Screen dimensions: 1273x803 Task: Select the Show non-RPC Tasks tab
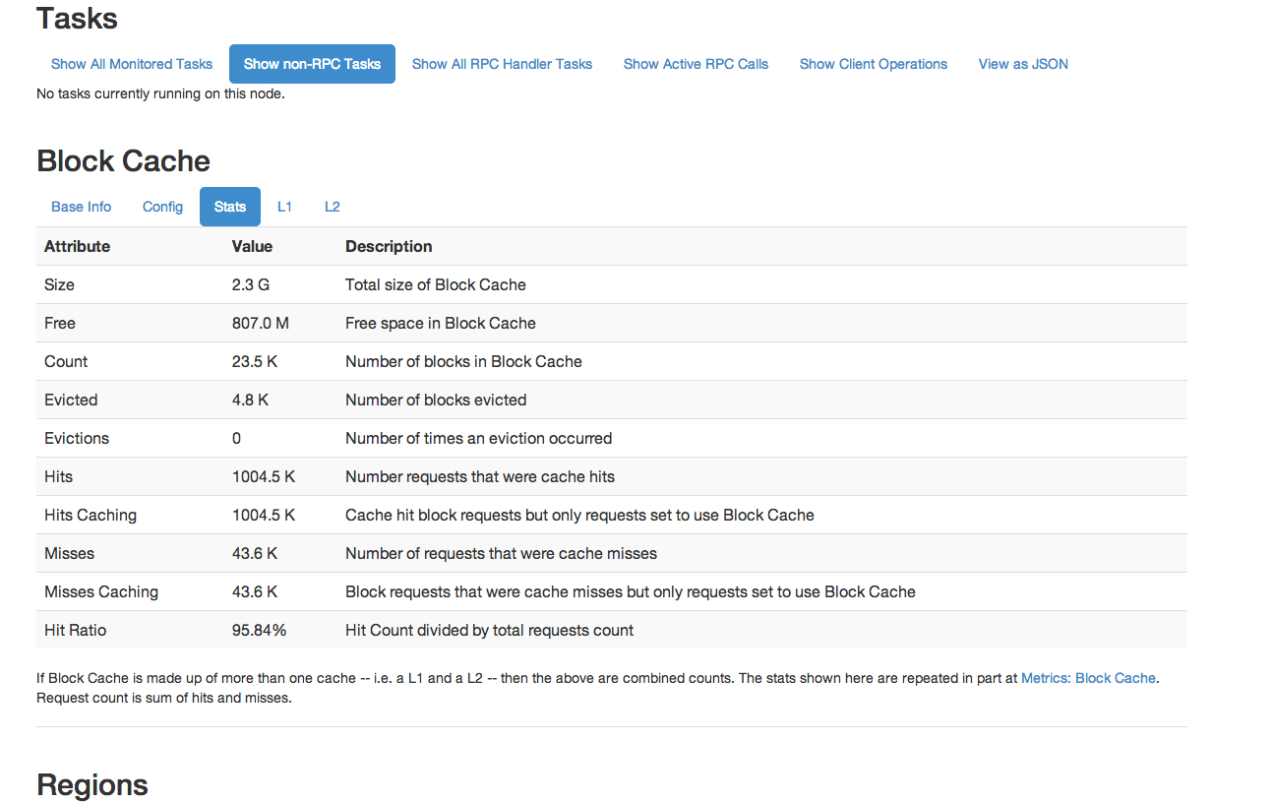[x=312, y=64]
